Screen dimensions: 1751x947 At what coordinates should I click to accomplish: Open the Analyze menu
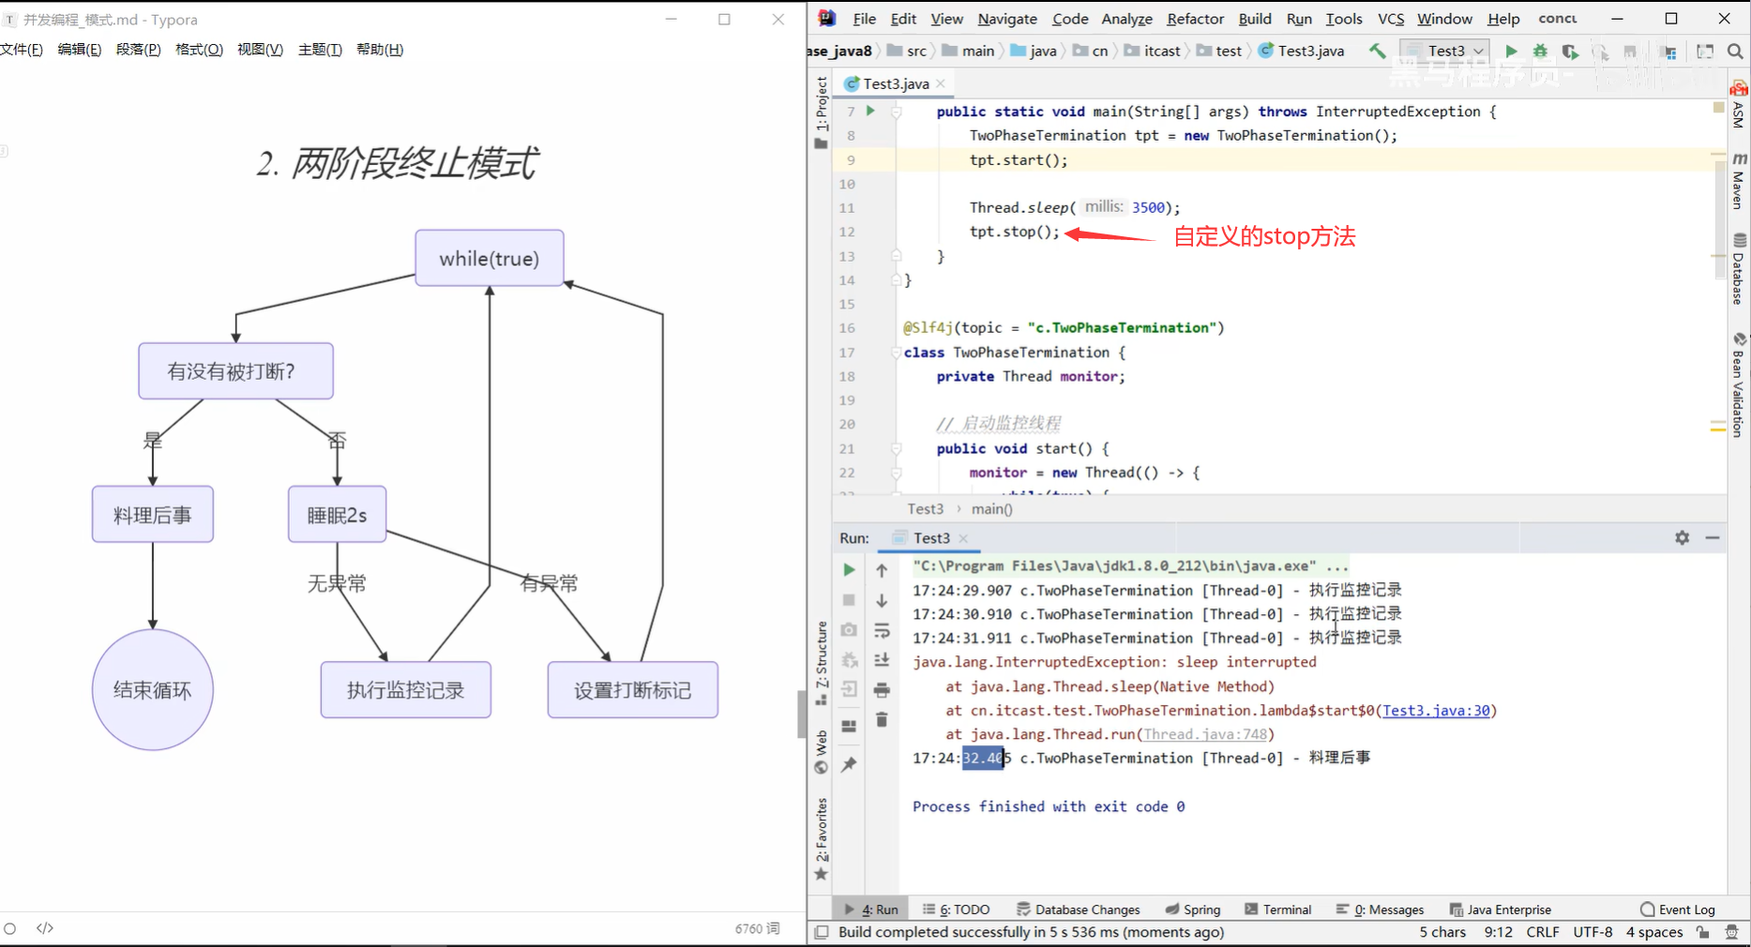tap(1126, 19)
